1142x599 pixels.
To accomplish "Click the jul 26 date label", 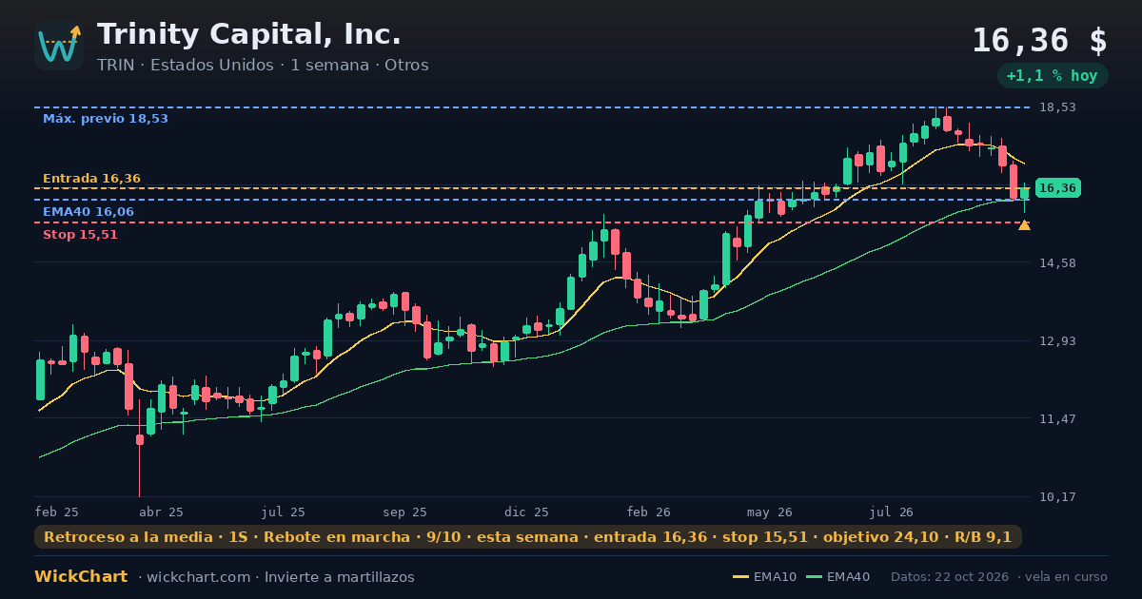I will tap(892, 512).
